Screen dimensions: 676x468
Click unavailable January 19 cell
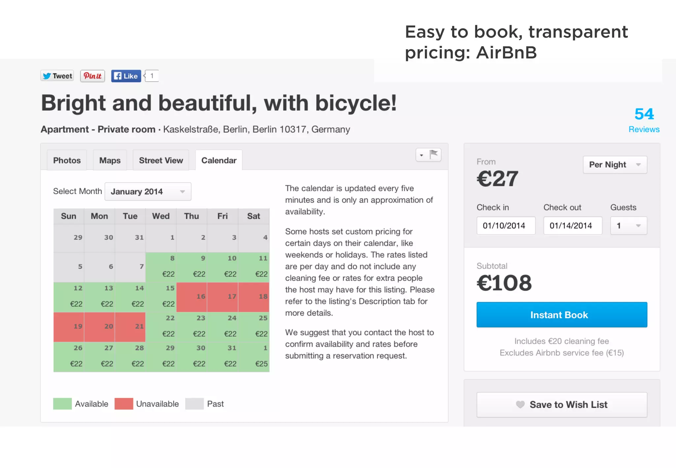[69, 327]
